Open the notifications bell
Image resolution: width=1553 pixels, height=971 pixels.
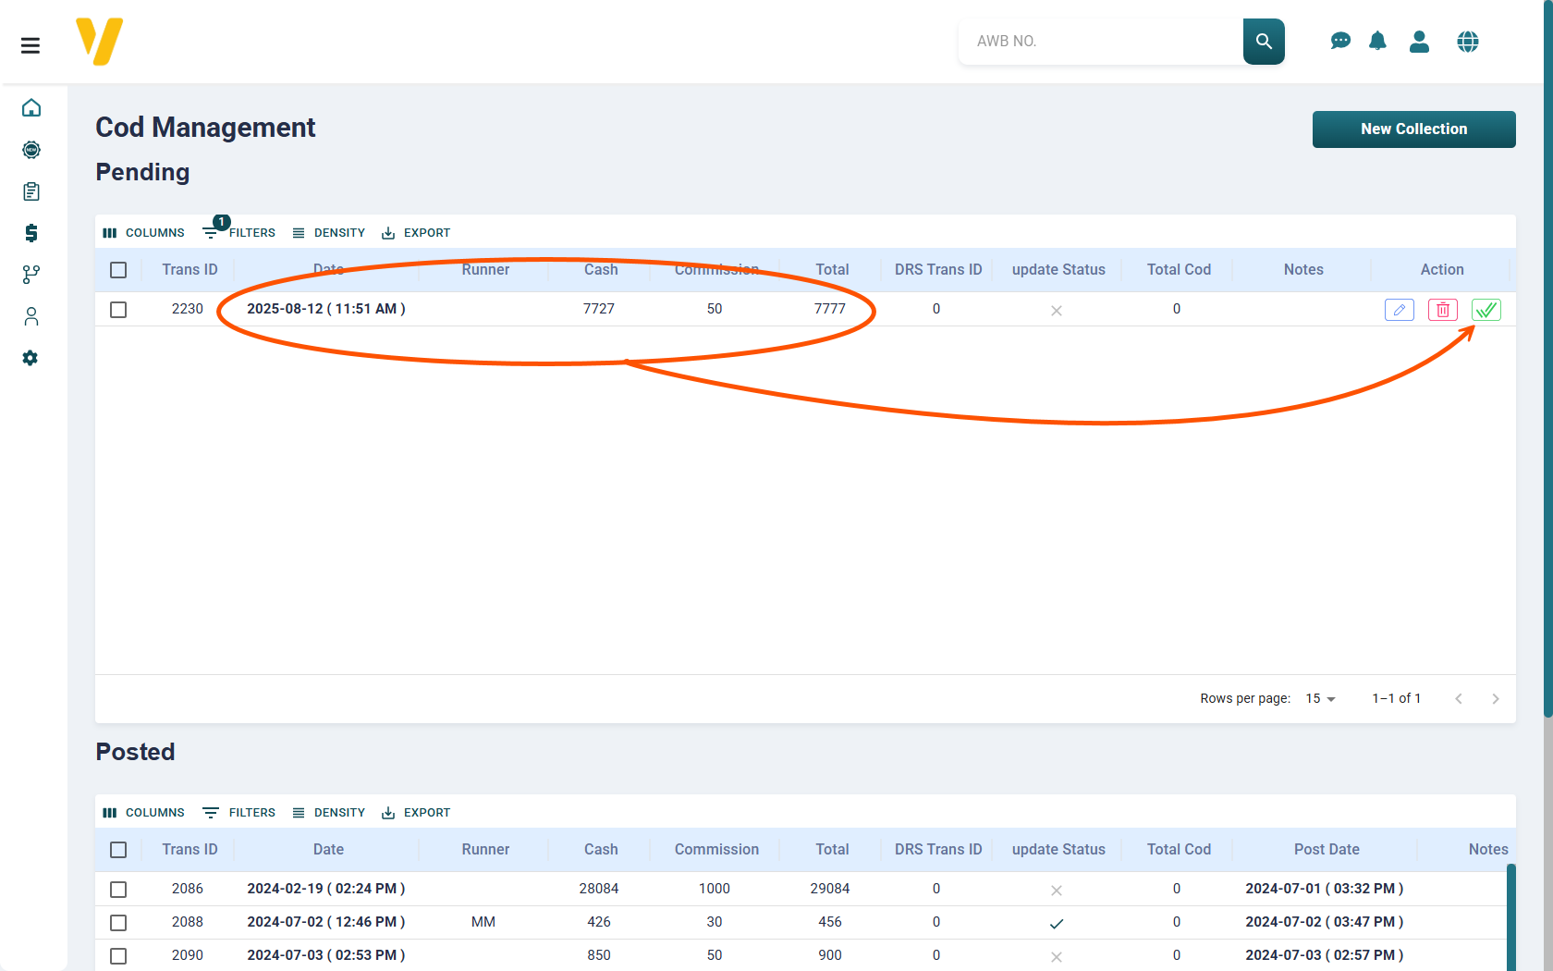pos(1377,42)
